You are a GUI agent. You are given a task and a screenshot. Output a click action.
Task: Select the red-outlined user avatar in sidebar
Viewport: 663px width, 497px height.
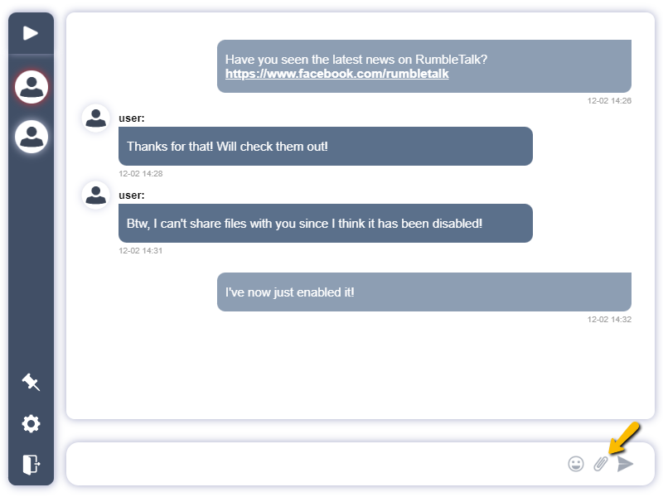click(31, 86)
